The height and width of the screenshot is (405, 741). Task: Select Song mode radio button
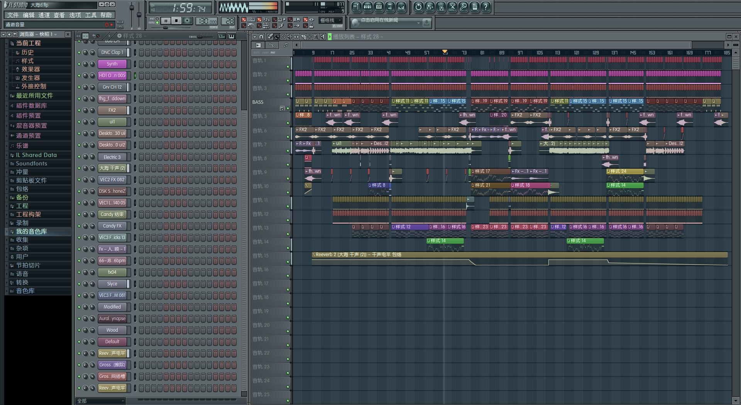point(157,22)
